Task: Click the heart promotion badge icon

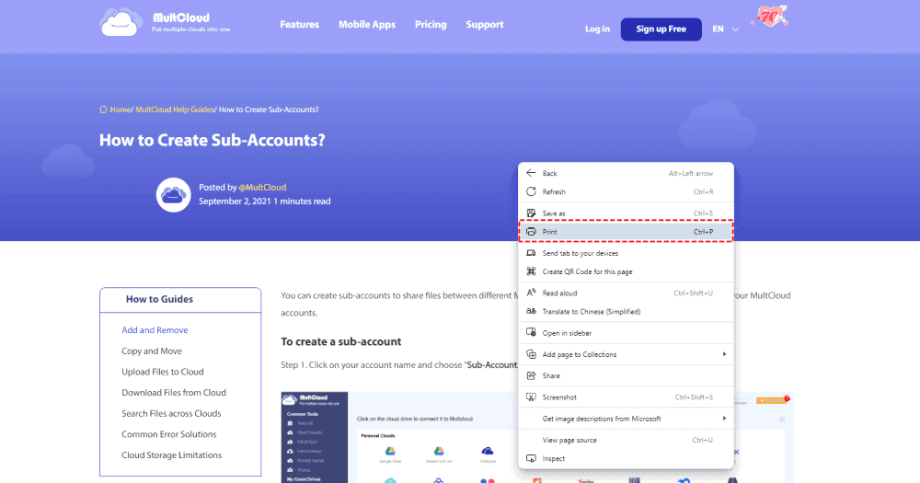Action: tap(771, 16)
